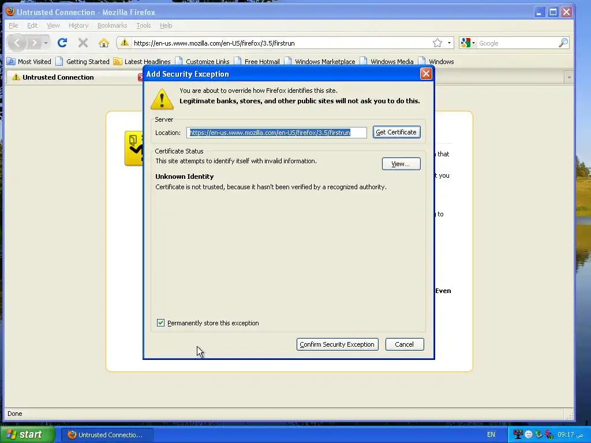Open the Windows Marketplace bookmark
Screen dimensions: 591x443
click(320, 61)
